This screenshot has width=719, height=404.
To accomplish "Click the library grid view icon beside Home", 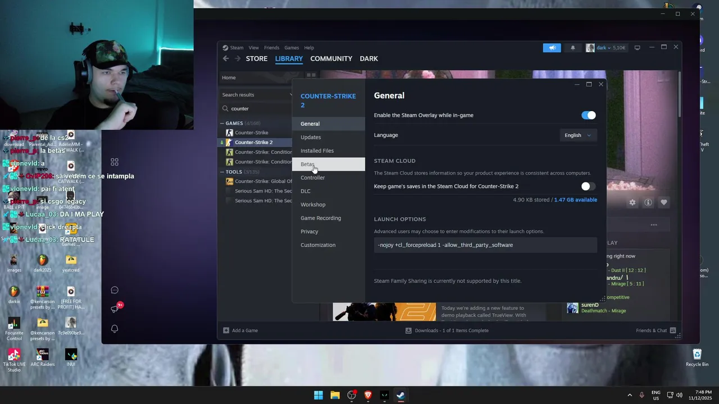I will pos(311,75).
